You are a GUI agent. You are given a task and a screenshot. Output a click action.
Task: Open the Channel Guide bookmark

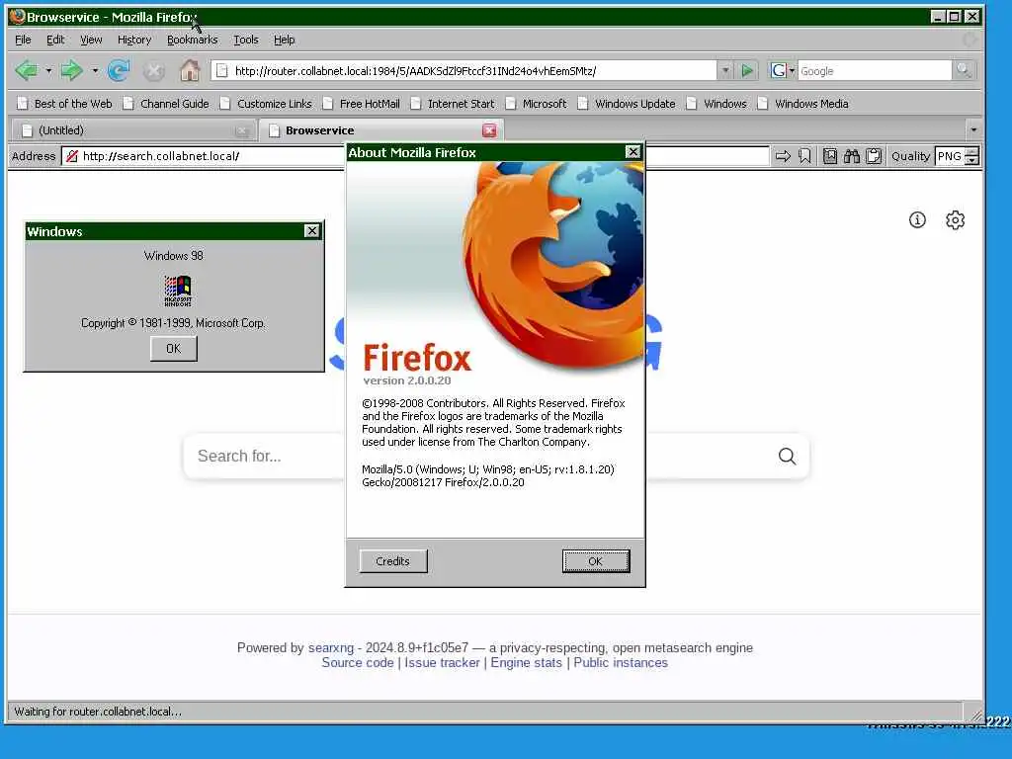(166, 104)
